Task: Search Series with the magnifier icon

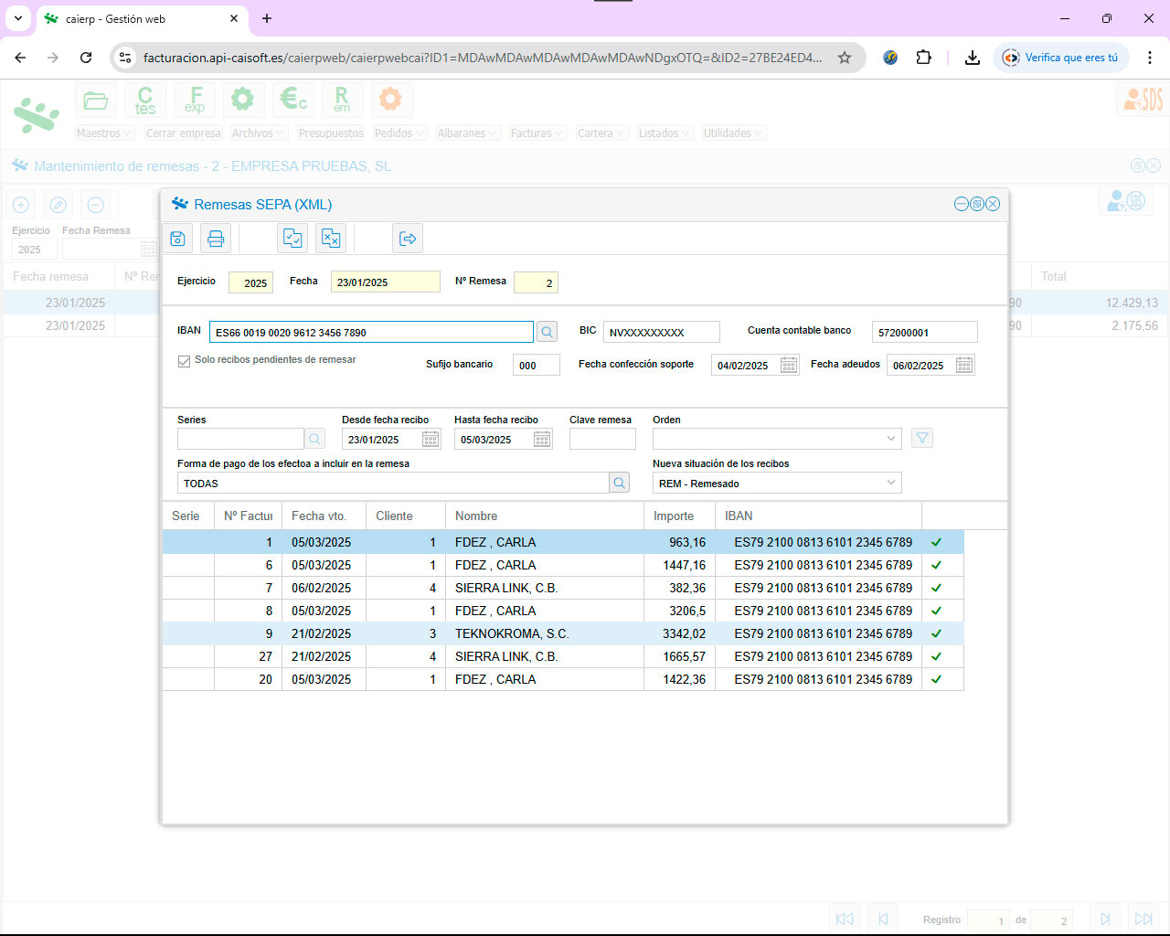Action: pos(314,439)
